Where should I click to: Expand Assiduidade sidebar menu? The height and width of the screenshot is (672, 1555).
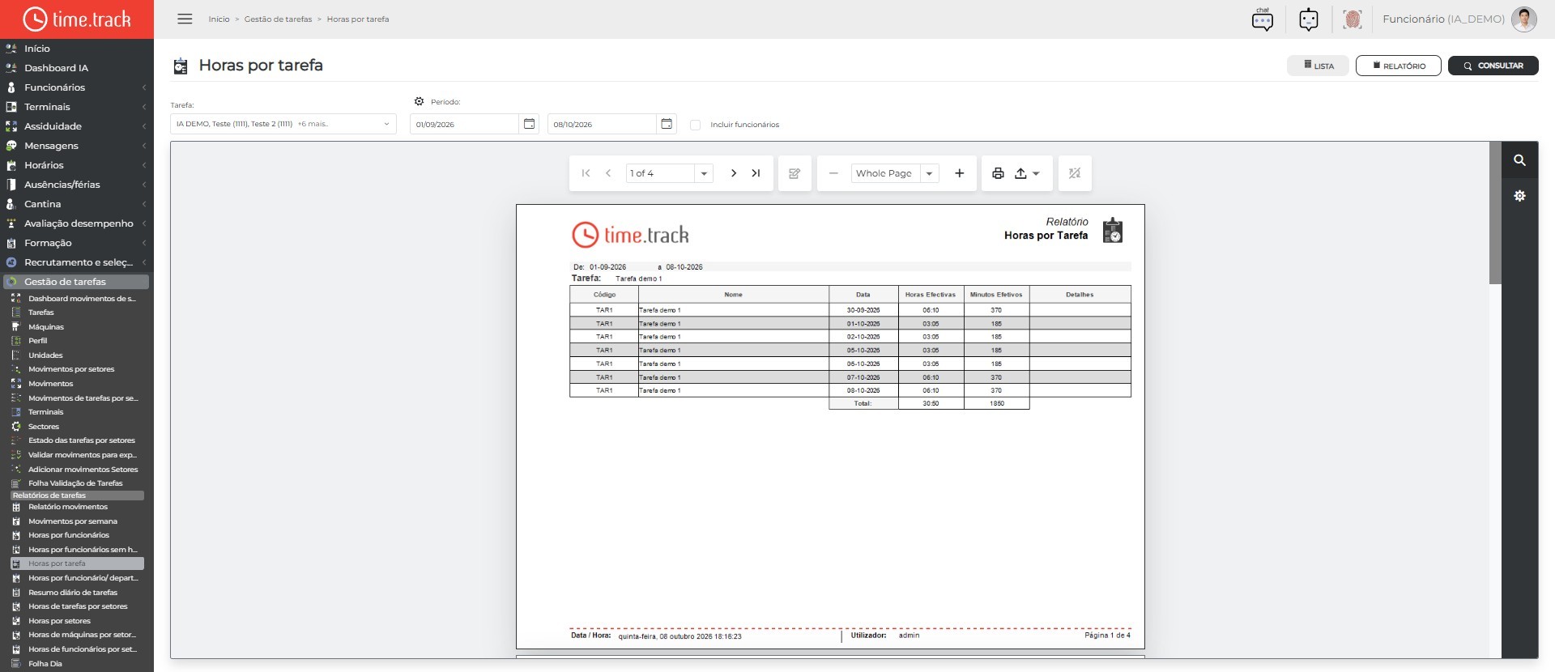click(77, 126)
